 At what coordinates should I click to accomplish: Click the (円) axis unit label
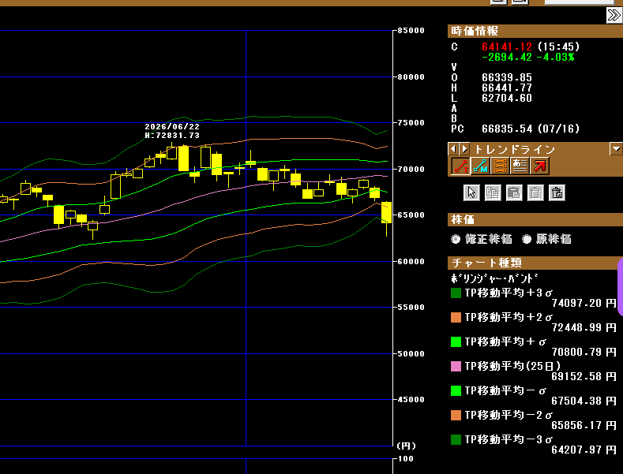point(406,446)
